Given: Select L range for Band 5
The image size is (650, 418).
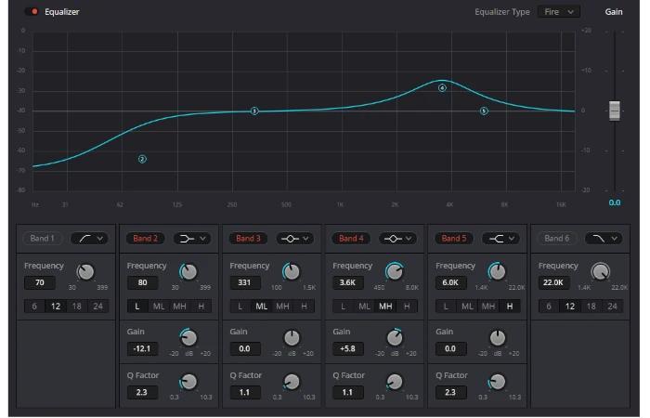Looking at the screenshot, I should point(446,306).
